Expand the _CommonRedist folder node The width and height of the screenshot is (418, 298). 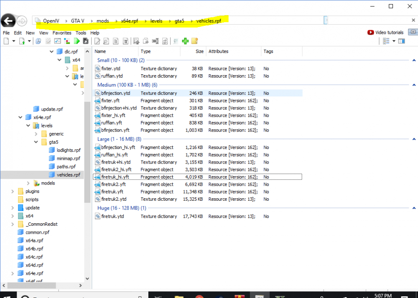[12, 224]
